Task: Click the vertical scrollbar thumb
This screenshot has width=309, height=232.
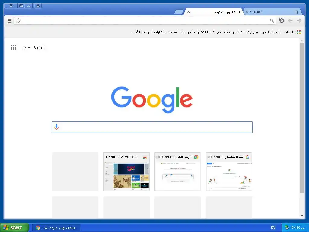Action: pyautogui.click(x=302, y=118)
